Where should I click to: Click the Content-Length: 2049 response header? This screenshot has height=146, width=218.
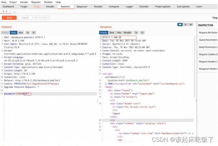coord(115,61)
